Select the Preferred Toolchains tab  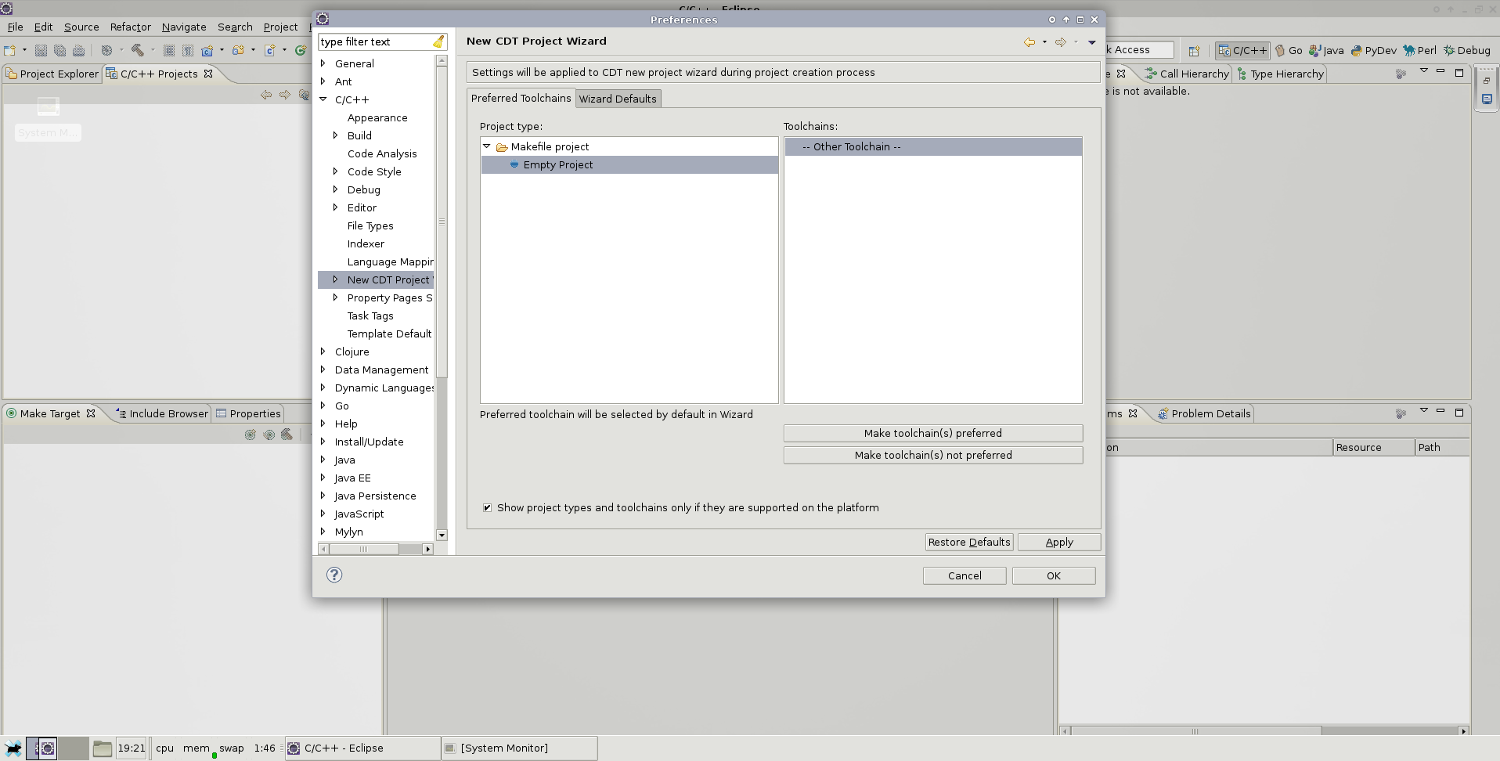pyautogui.click(x=521, y=98)
